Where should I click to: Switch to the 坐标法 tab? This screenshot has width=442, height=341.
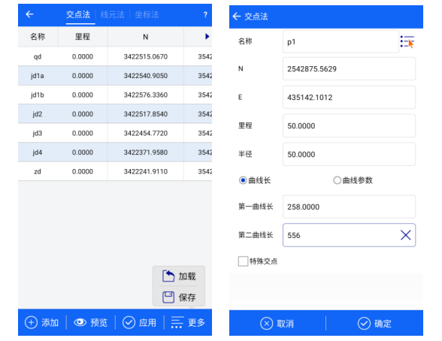(x=147, y=14)
